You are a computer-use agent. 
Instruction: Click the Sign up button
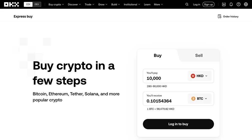click(208, 4)
